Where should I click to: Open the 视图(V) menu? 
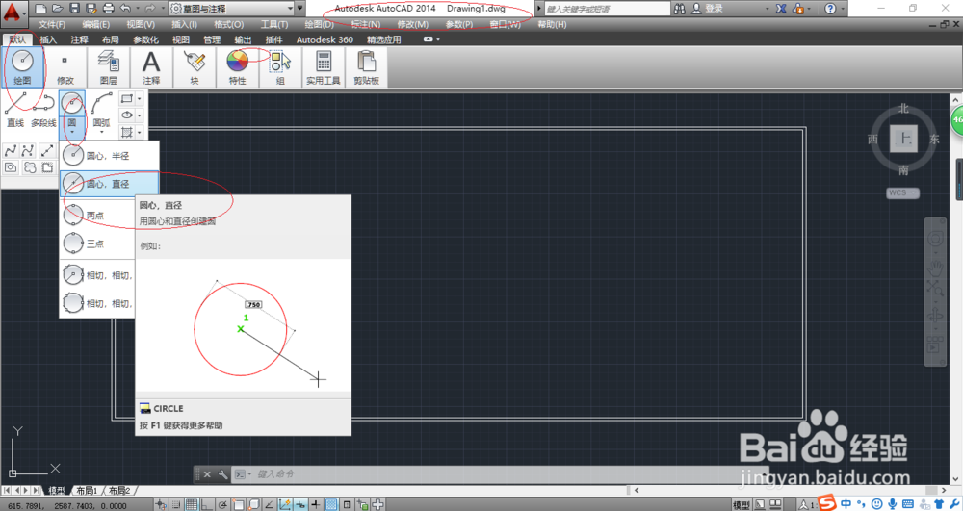click(141, 24)
